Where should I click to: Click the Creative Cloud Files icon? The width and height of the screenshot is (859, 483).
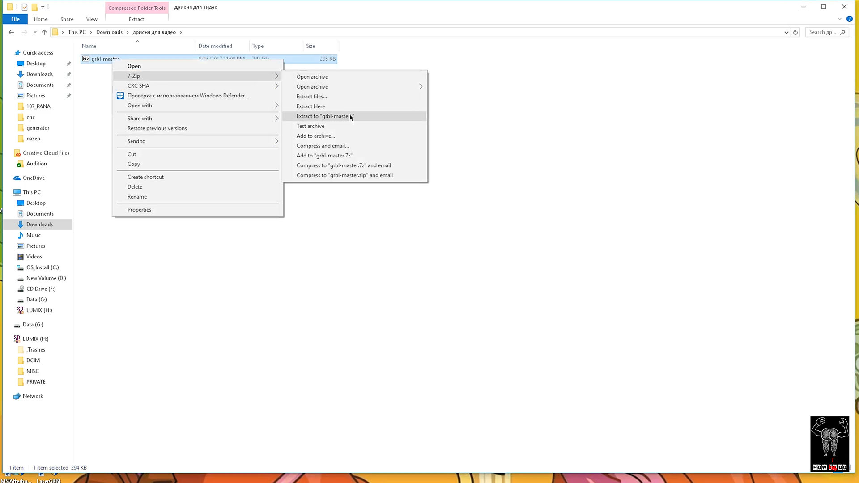[17, 153]
